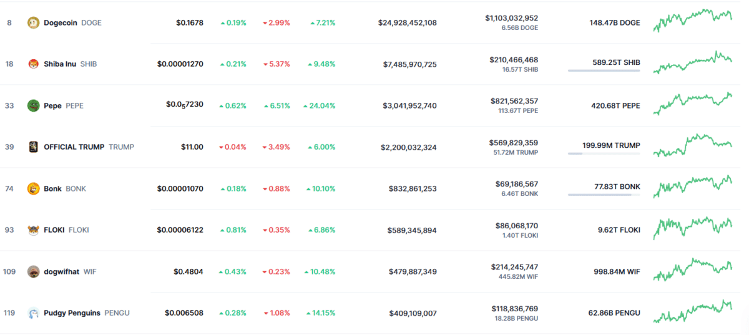Click the Pudgy Penguins logo icon
Image resolution: width=749 pixels, height=335 pixels.
tap(34, 313)
